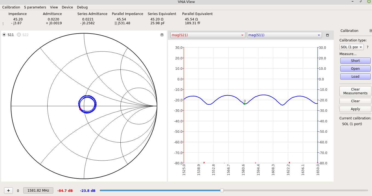The height and width of the screenshot is (196, 372).
Task: Click the marker number 0 label
Action: pyautogui.click(x=245, y=101)
